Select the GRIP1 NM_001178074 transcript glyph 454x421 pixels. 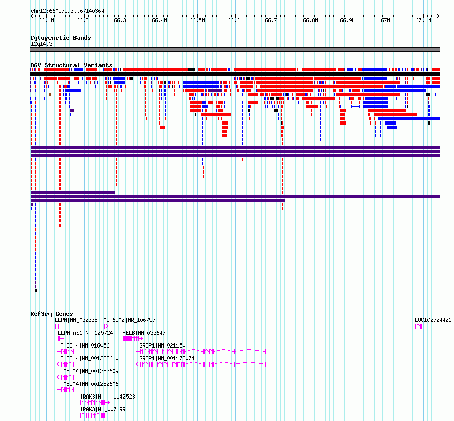[x=200, y=364]
